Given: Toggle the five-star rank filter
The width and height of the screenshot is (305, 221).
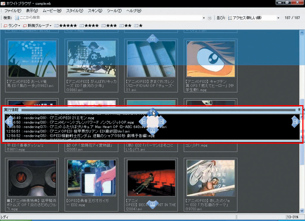Looking at the screenshot, I should pos(66,26).
